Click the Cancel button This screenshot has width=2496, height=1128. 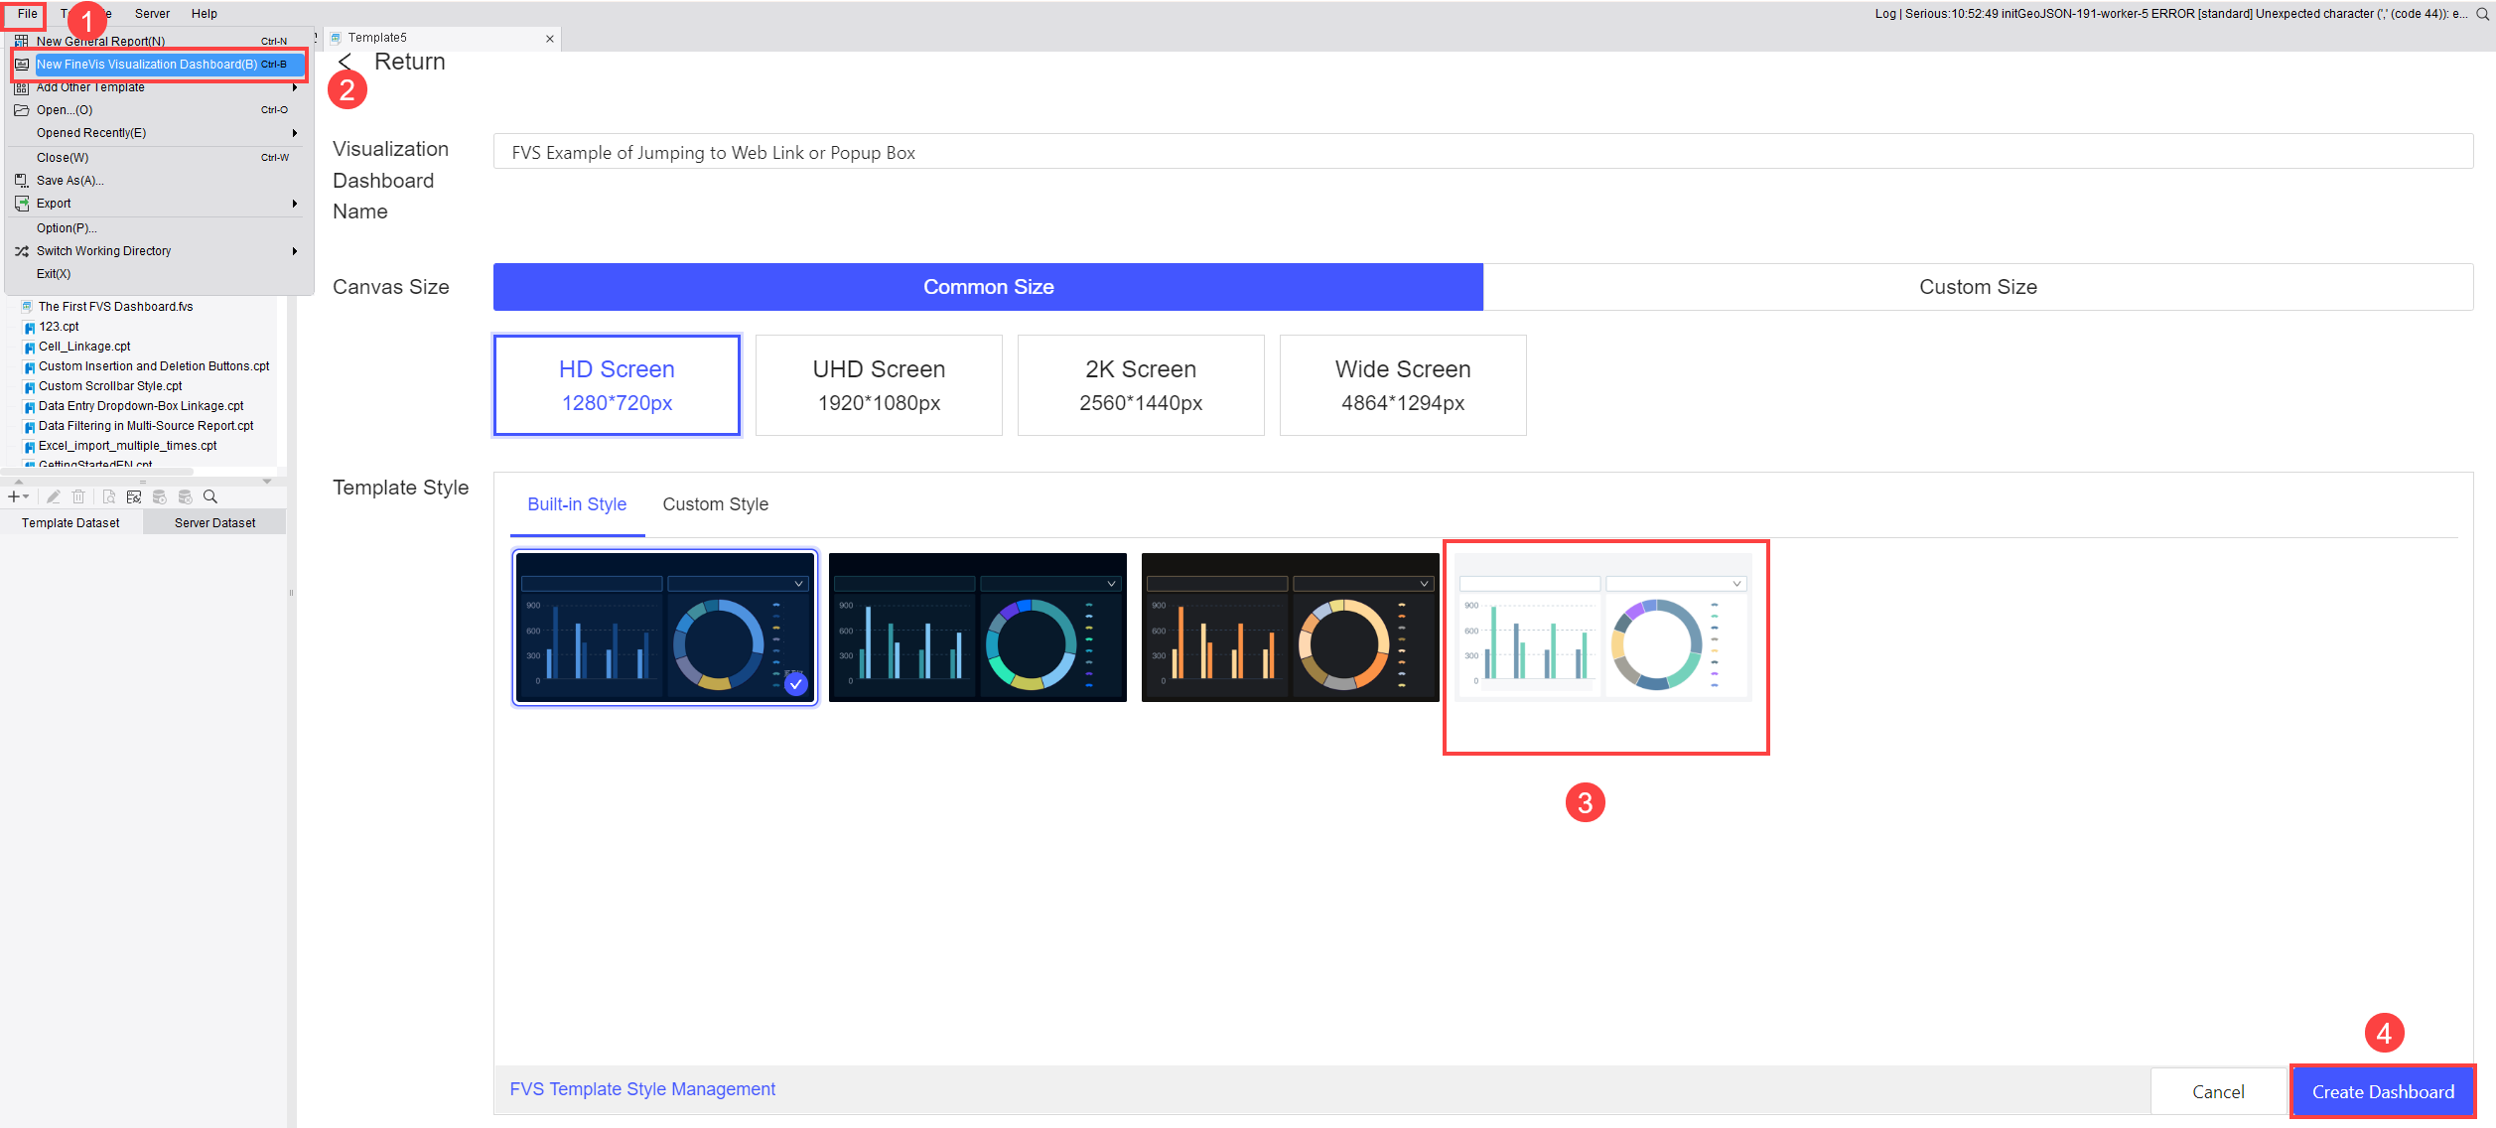(2218, 1091)
